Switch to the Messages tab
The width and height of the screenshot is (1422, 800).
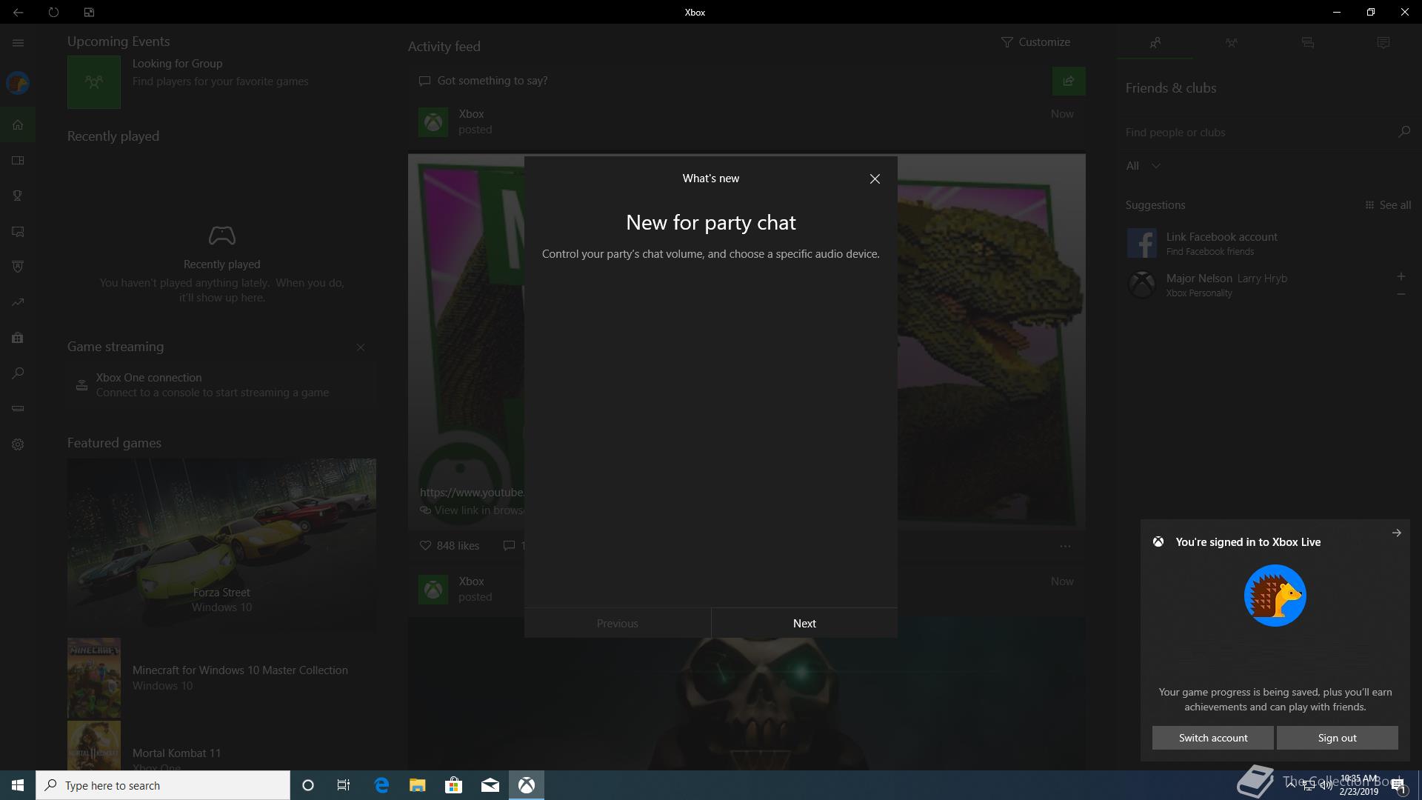(x=1307, y=43)
